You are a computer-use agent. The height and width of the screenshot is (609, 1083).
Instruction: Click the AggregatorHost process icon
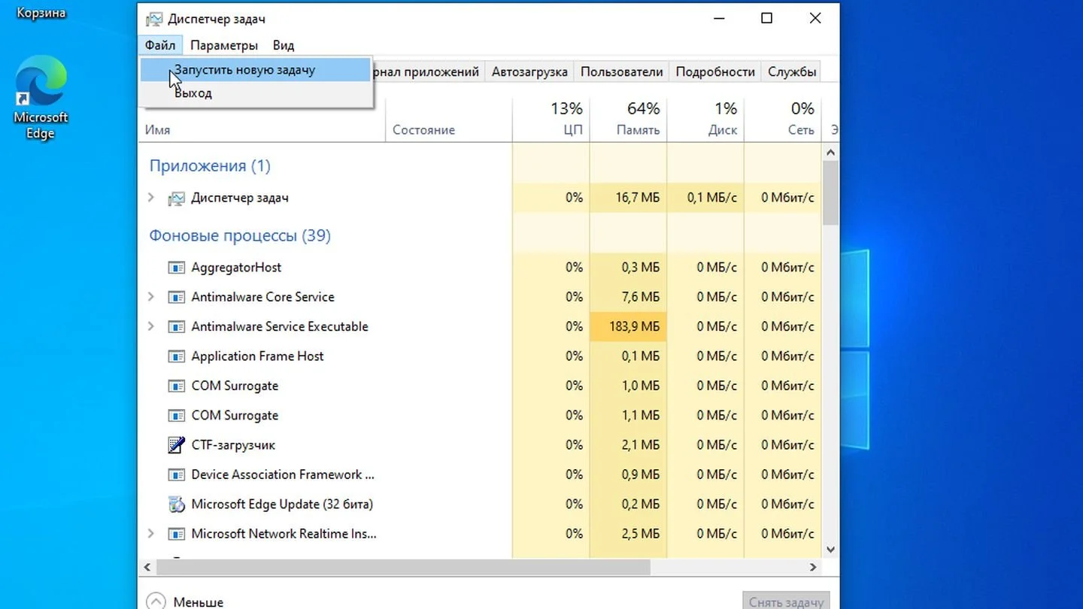click(176, 268)
